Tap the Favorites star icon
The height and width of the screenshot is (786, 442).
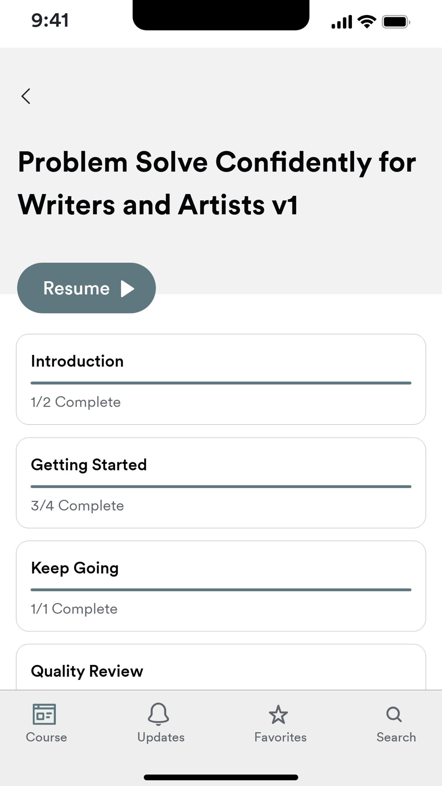click(278, 714)
